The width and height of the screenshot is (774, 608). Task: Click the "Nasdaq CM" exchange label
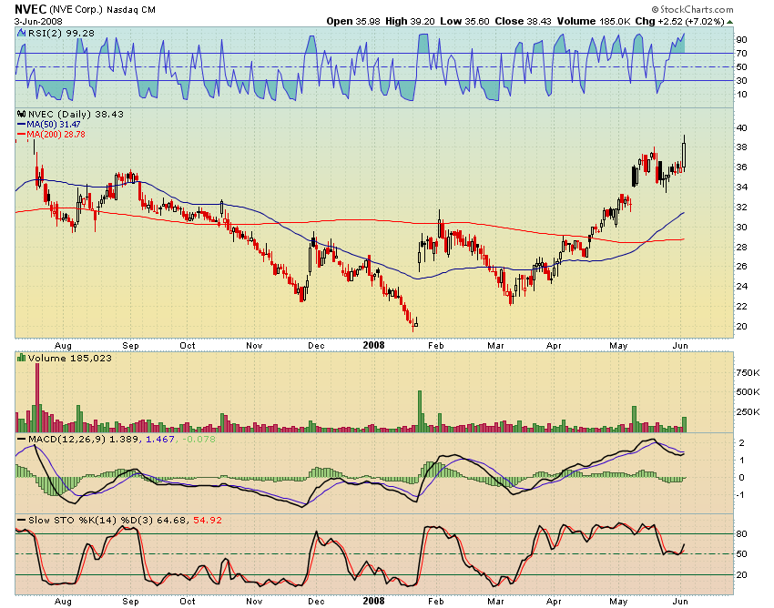point(131,9)
